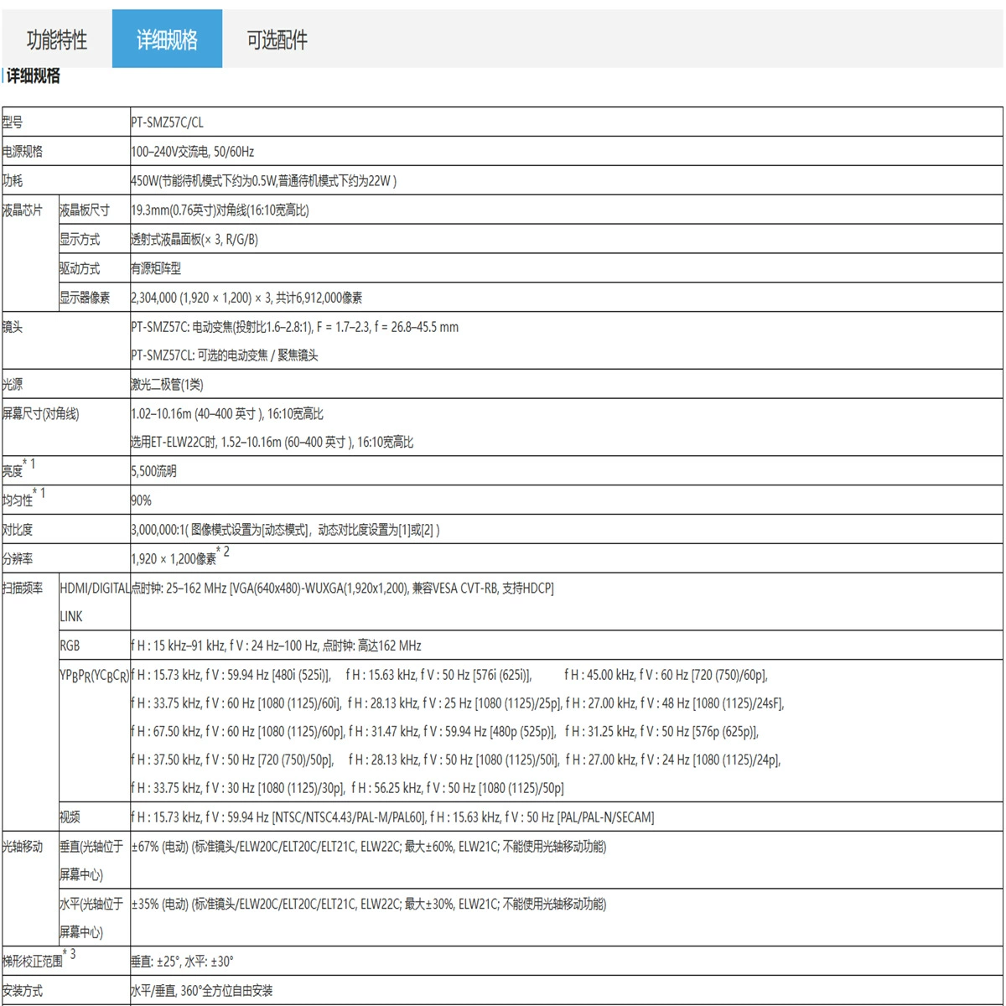Click the 功耗 row label
Viewport: 1006px width, 1006px height.
click(x=13, y=181)
